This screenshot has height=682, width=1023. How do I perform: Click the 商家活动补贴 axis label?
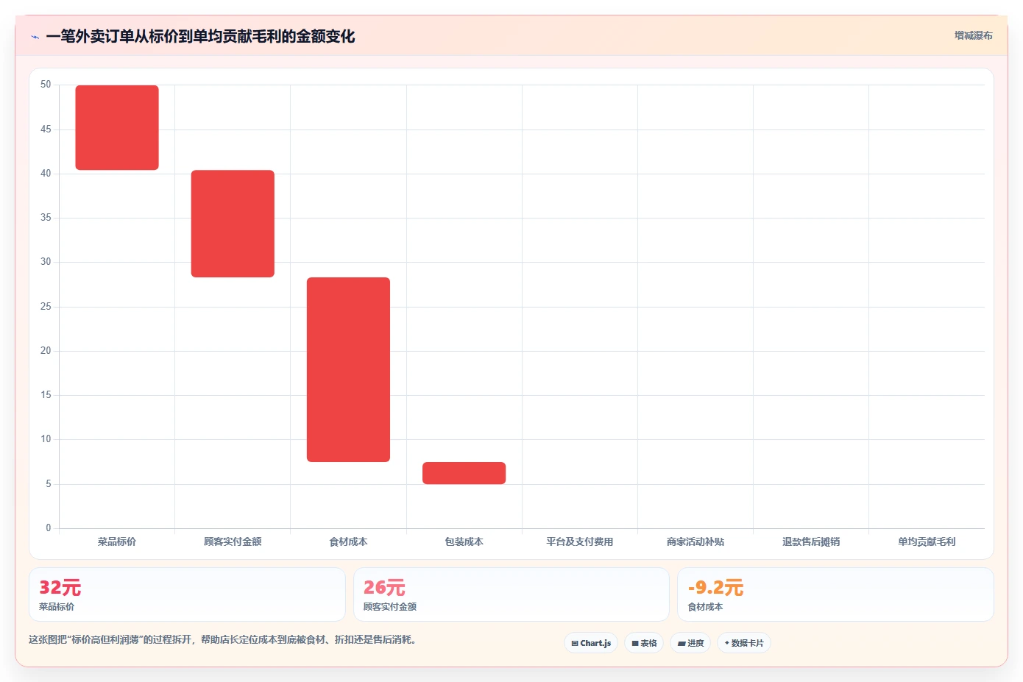click(695, 541)
